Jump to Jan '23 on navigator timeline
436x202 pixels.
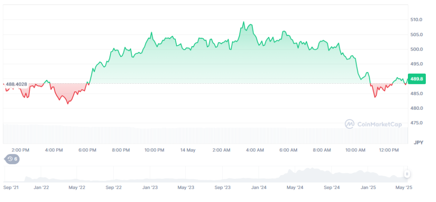150,187
